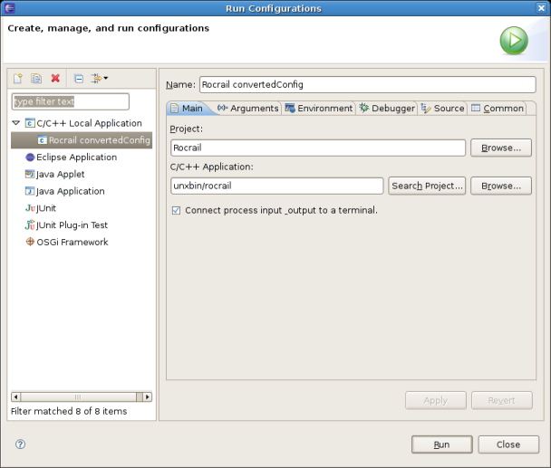
Task: Open the Debugger tab
Action: click(x=386, y=109)
